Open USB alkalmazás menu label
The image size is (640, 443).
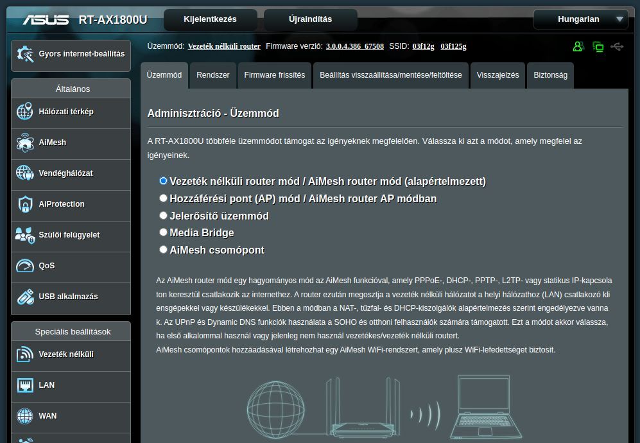[x=68, y=297]
